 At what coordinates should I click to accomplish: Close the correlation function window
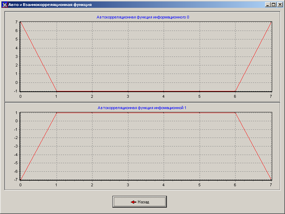pos(280,5)
